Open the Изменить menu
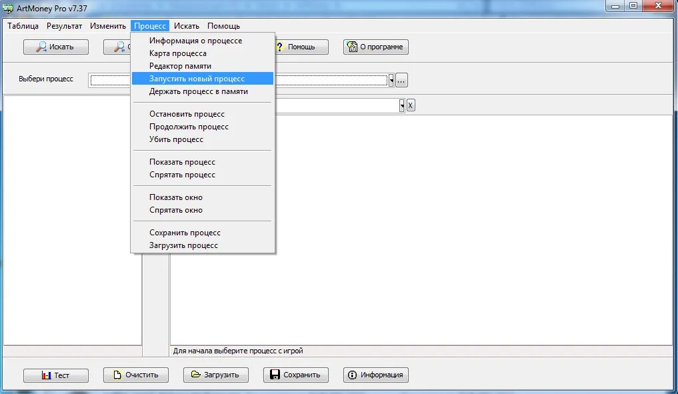 point(108,26)
